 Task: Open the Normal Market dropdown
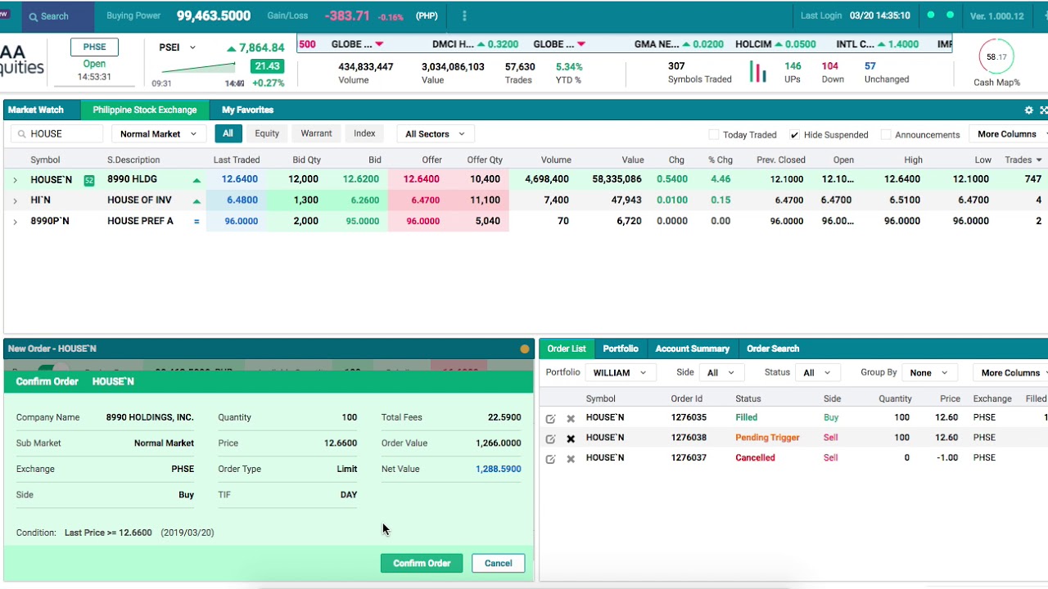point(158,134)
